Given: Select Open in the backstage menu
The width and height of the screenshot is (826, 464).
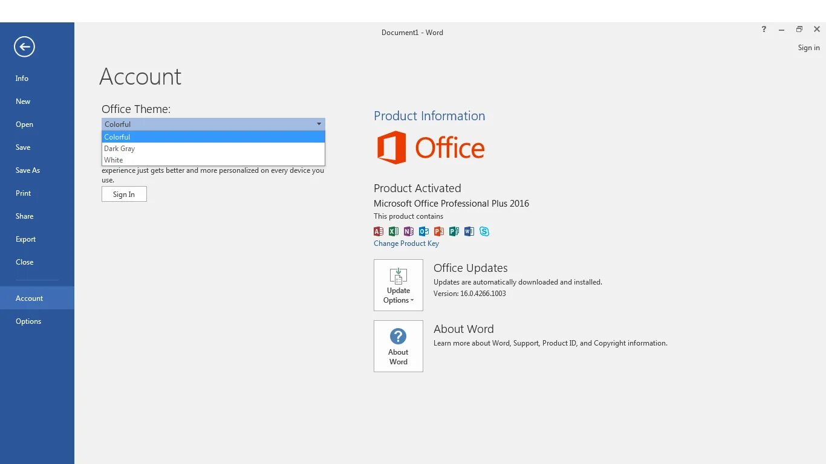Looking at the screenshot, I should pyautogui.click(x=37, y=124).
